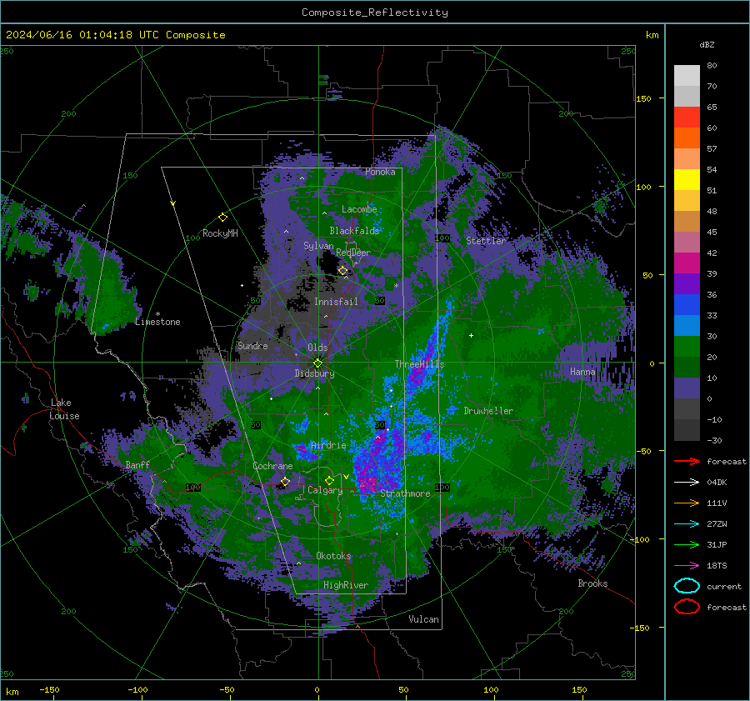
Task: Pick the tan 45-48 dBZ swatch
Action: click(x=687, y=222)
